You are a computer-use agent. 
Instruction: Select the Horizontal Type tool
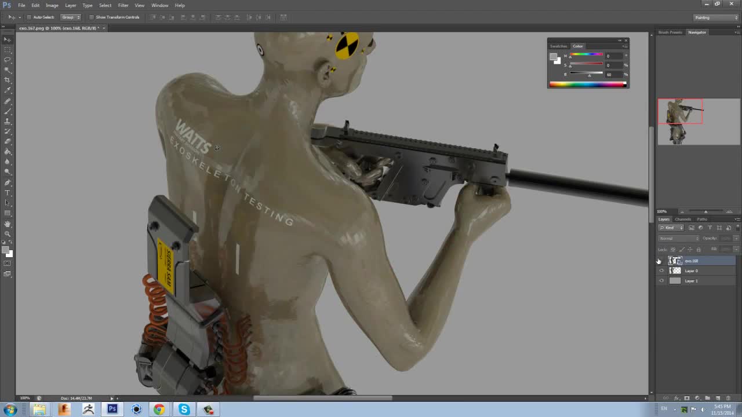pos(8,192)
